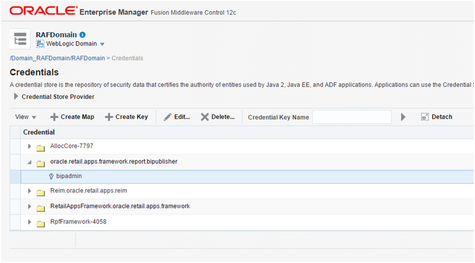Viewport: 475px width, 263px height.
Task: Click the bipadmin key icon
Action: [51, 176]
